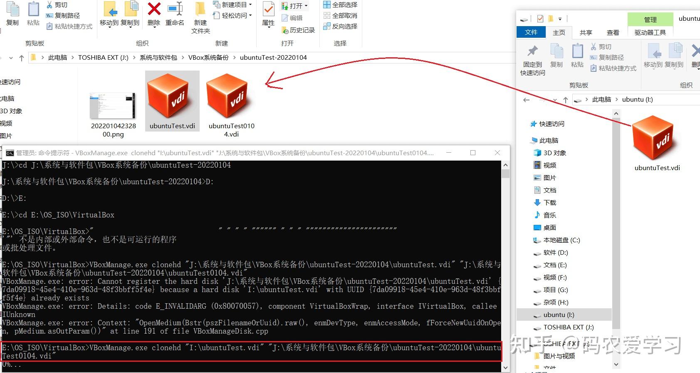The height and width of the screenshot is (373, 700).
Task: Click 反向选择 (Invert selection)
Action: [340, 26]
